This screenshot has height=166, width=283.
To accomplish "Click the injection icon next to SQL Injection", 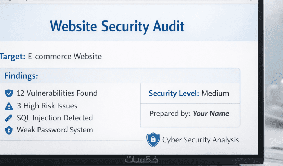I will coord(8,118).
